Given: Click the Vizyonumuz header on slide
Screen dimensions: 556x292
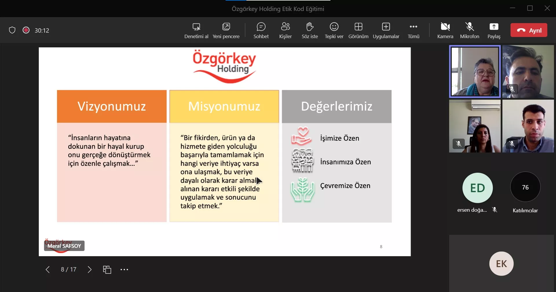Looking at the screenshot, I should point(112,106).
